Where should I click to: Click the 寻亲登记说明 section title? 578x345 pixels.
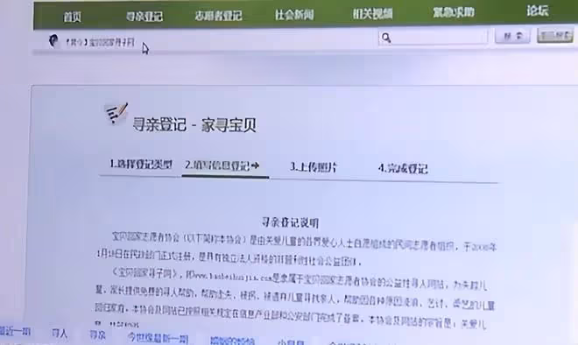pos(290,222)
